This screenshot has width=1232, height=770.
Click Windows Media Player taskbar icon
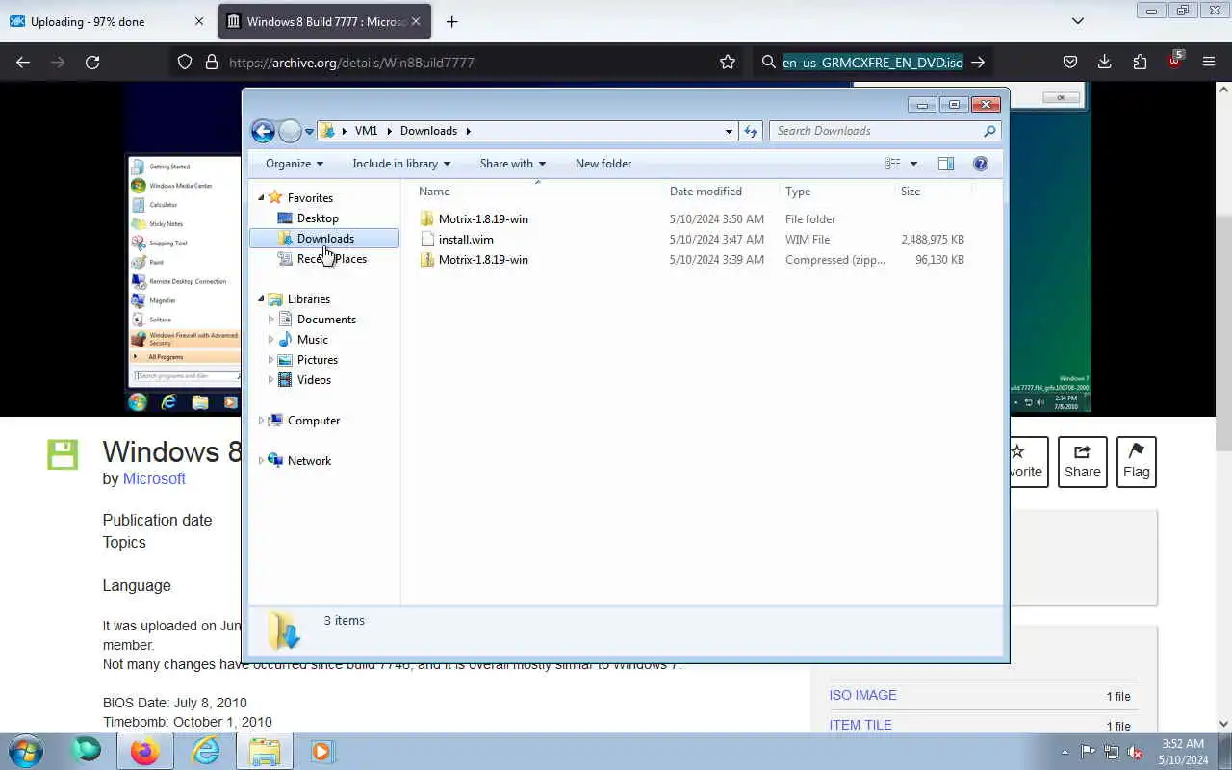[x=321, y=751]
